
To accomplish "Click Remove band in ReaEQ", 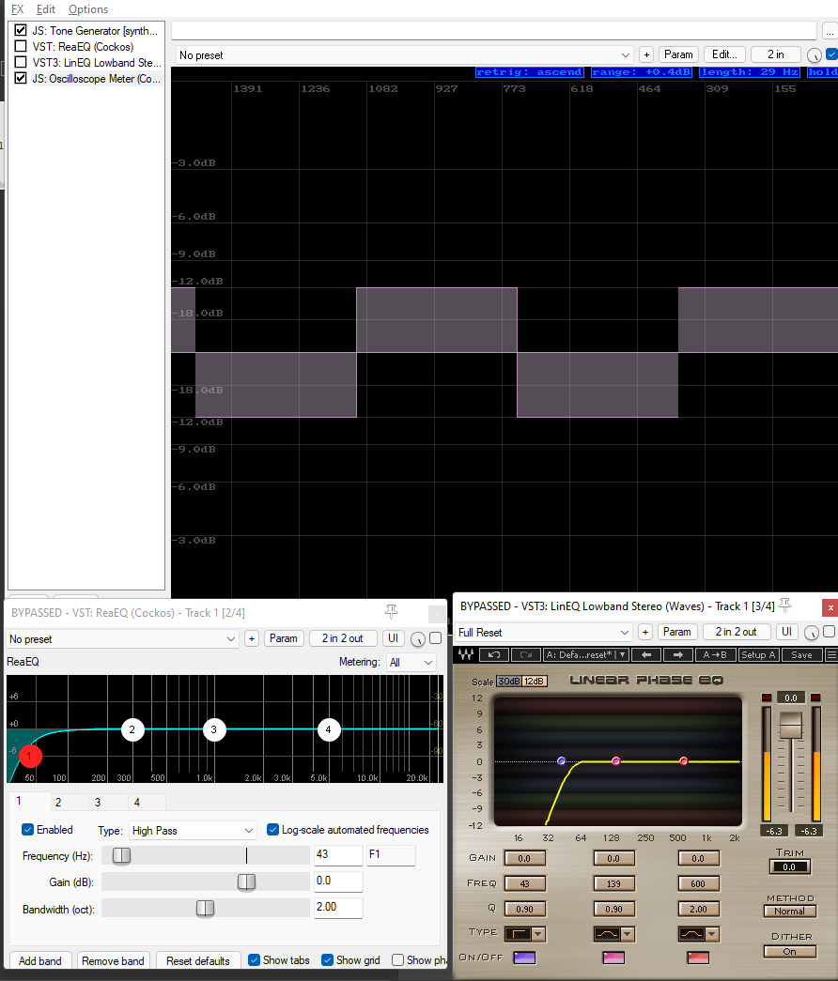I will [113, 961].
